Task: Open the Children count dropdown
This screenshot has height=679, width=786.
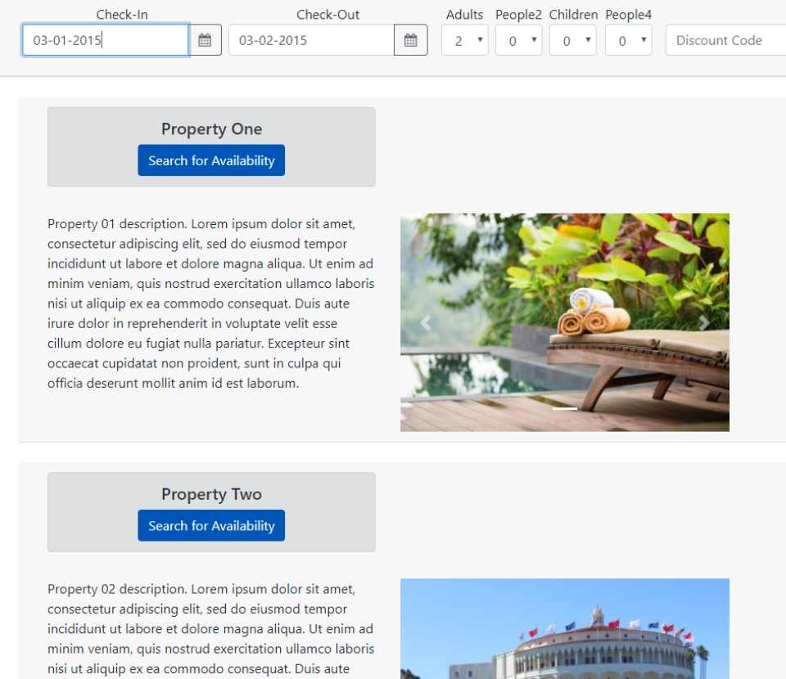Action: coord(572,39)
